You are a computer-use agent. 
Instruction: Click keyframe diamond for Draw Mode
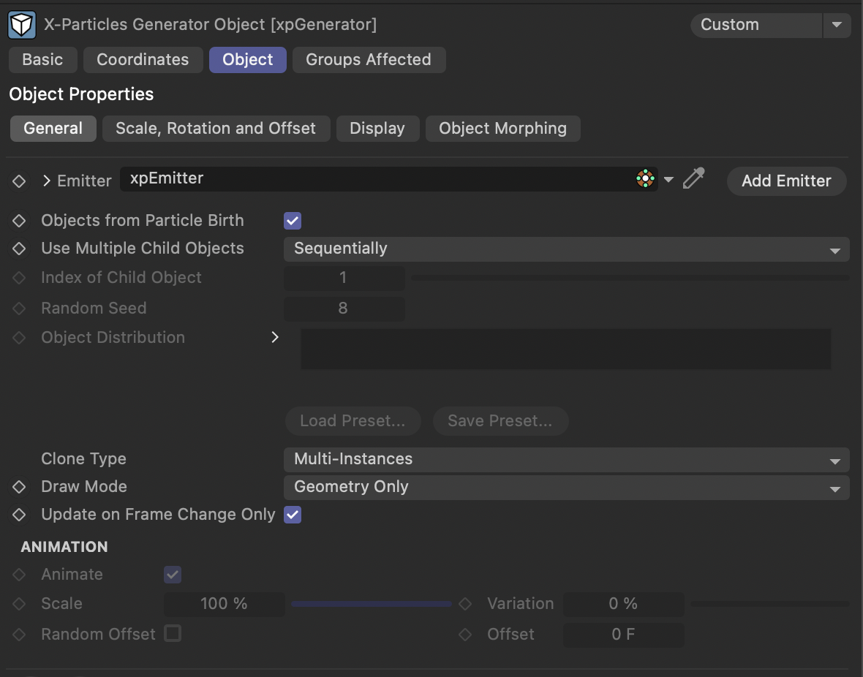[19, 487]
